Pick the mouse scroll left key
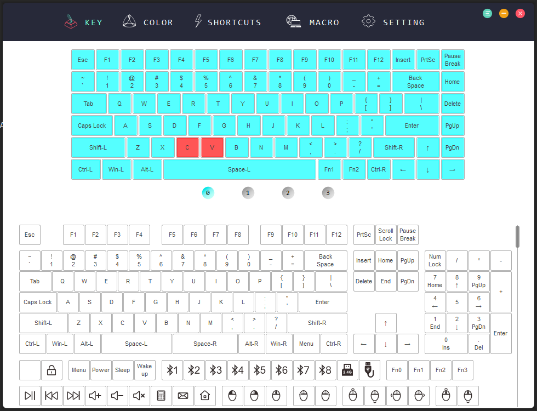Image resolution: width=537 pixels, height=411 pixels. point(397,396)
